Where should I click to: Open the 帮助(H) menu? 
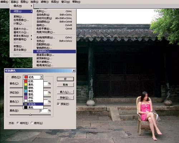pyautogui.click(x=76, y=2)
